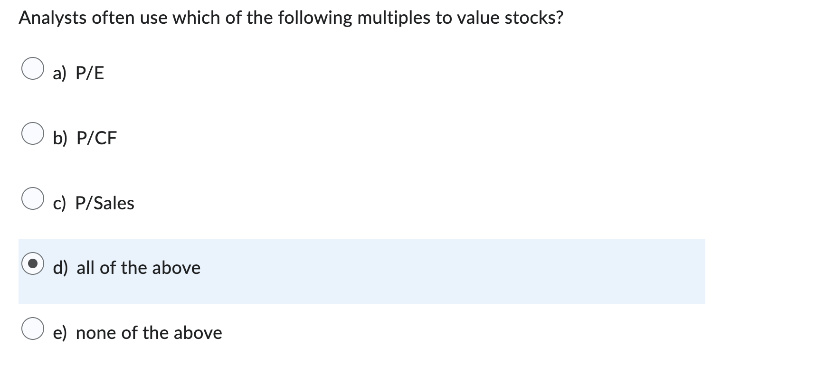Select the radio button for option c) P/Sales
Viewport: 816px width, 375px height.
click(33, 199)
